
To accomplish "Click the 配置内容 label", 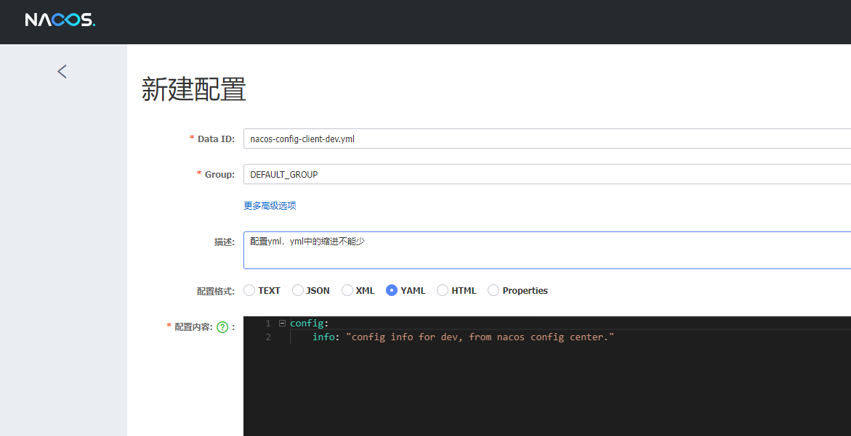I will (194, 326).
